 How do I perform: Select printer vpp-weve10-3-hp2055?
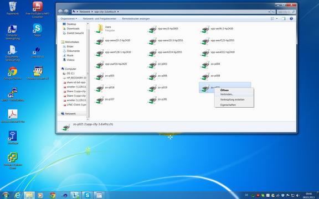coord(166,40)
